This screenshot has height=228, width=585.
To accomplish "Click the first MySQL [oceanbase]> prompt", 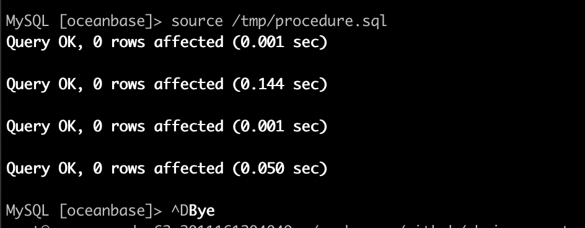I will click(x=84, y=21).
